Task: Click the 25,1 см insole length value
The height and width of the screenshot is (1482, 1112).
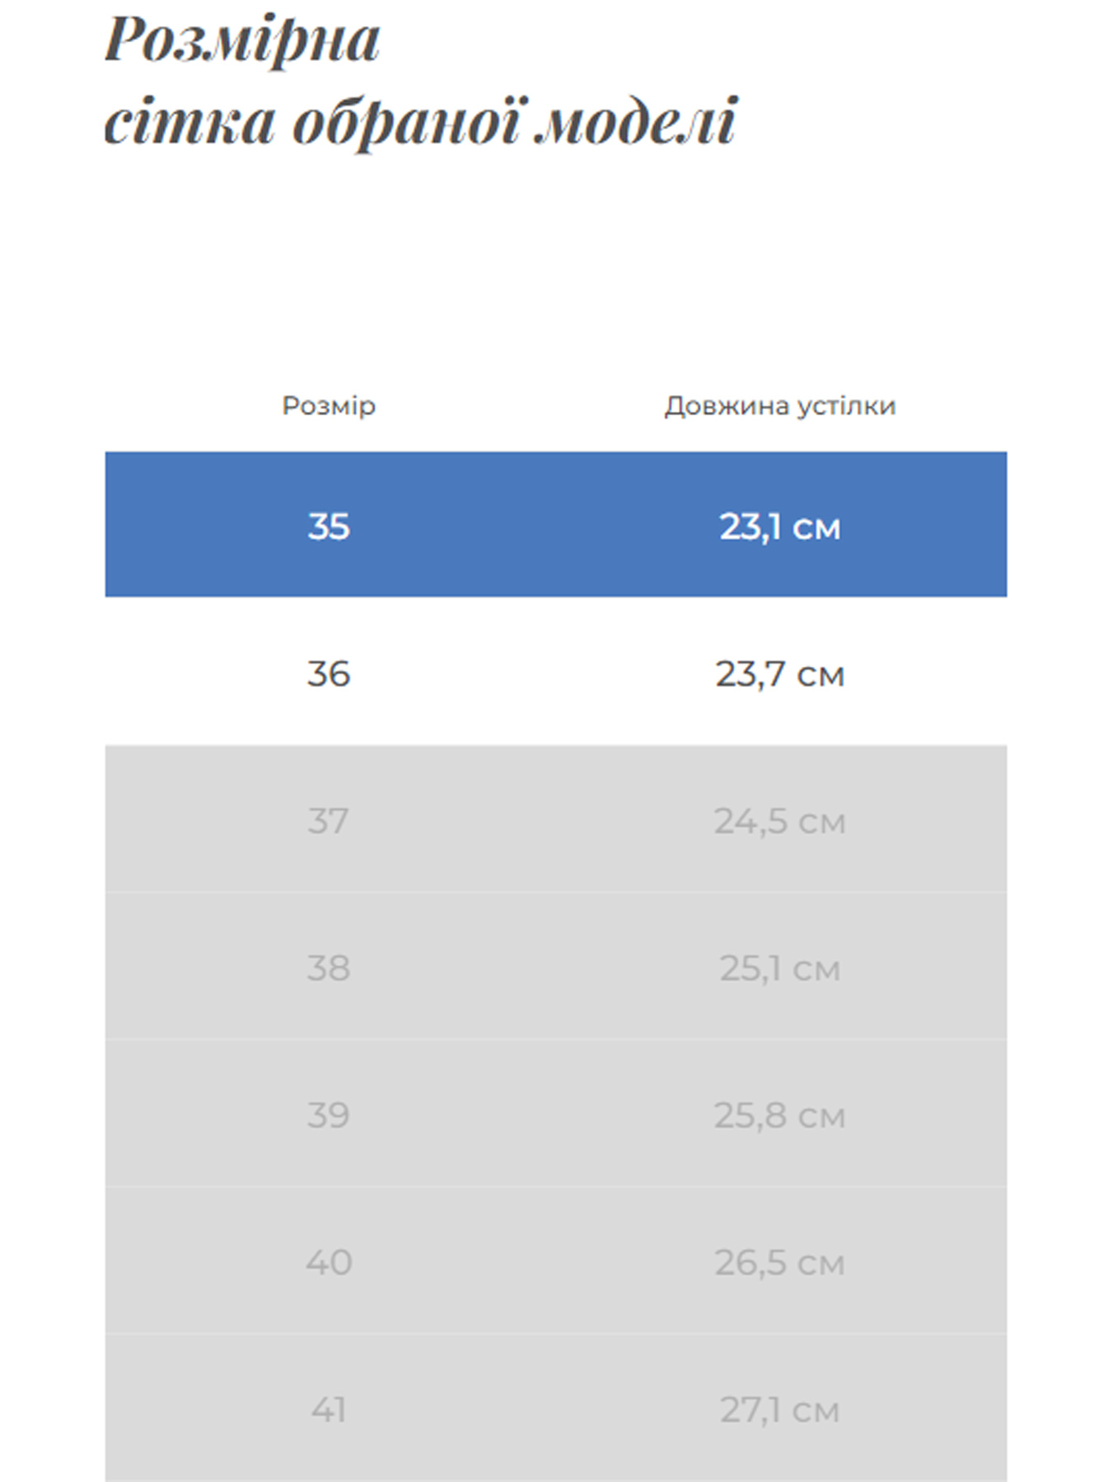Action: [779, 968]
